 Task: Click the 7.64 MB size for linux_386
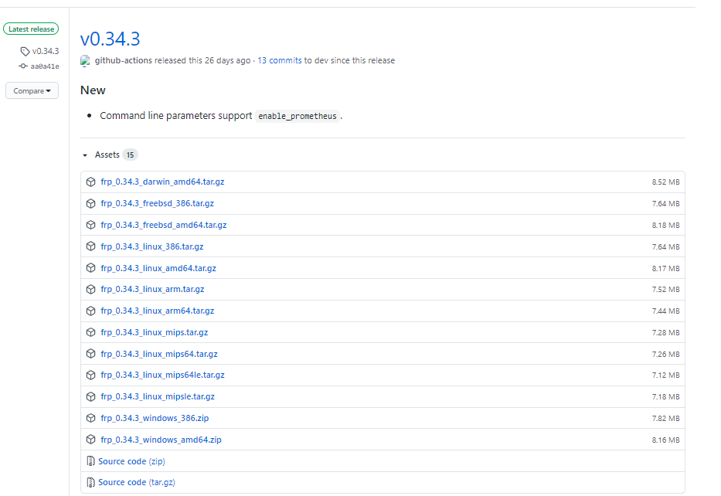click(x=665, y=247)
